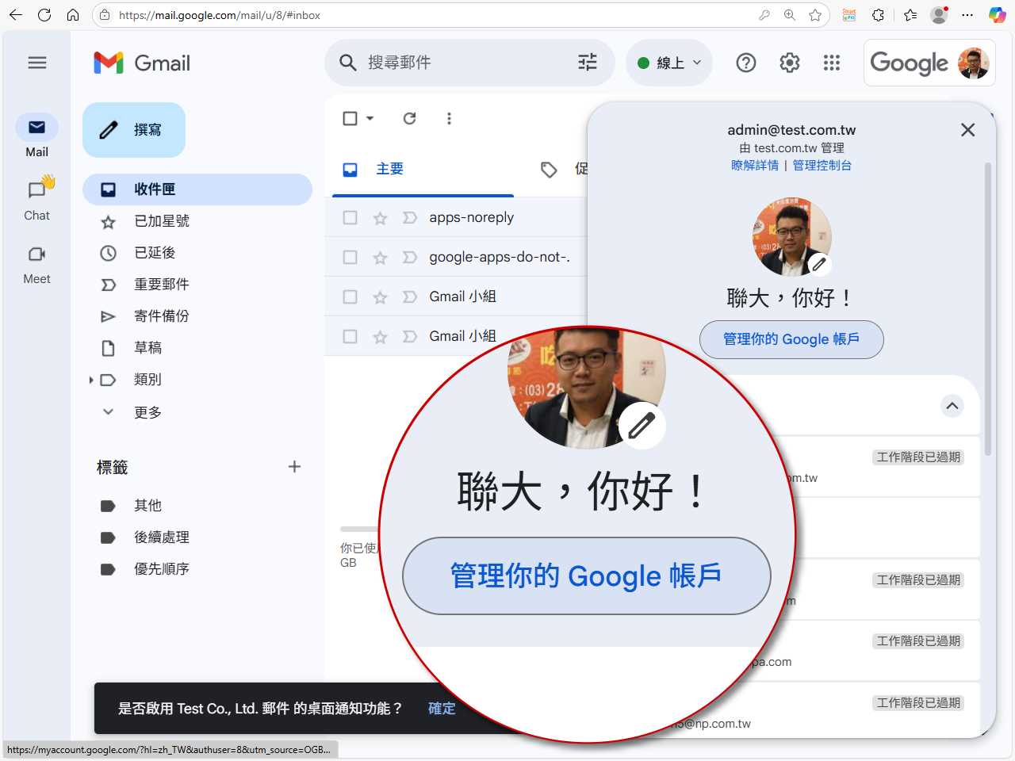1015x761 pixels.
Task: Collapse the account list chevron
Action: (x=952, y=406)
